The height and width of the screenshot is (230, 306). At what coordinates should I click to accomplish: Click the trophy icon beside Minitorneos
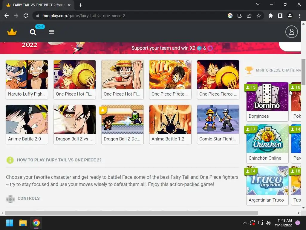(249, 70)
